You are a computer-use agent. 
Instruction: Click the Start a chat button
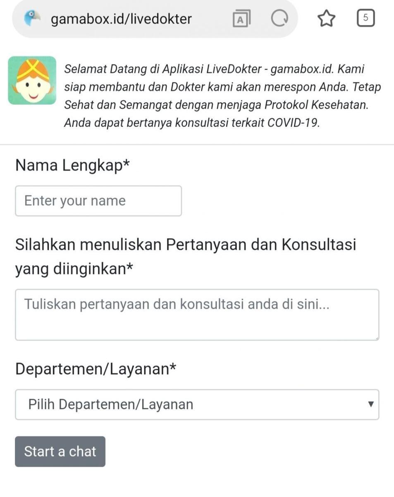click(60, 451)
